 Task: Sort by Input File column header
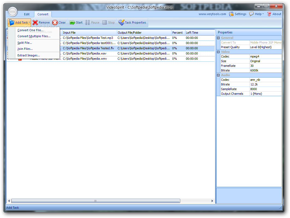click(x=90, y=33)
